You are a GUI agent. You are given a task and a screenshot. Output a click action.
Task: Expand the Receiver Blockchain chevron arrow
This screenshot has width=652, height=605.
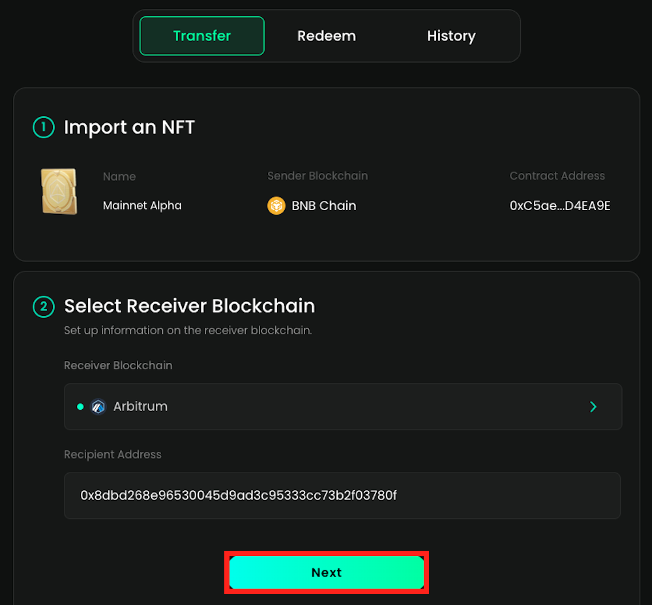593,407
